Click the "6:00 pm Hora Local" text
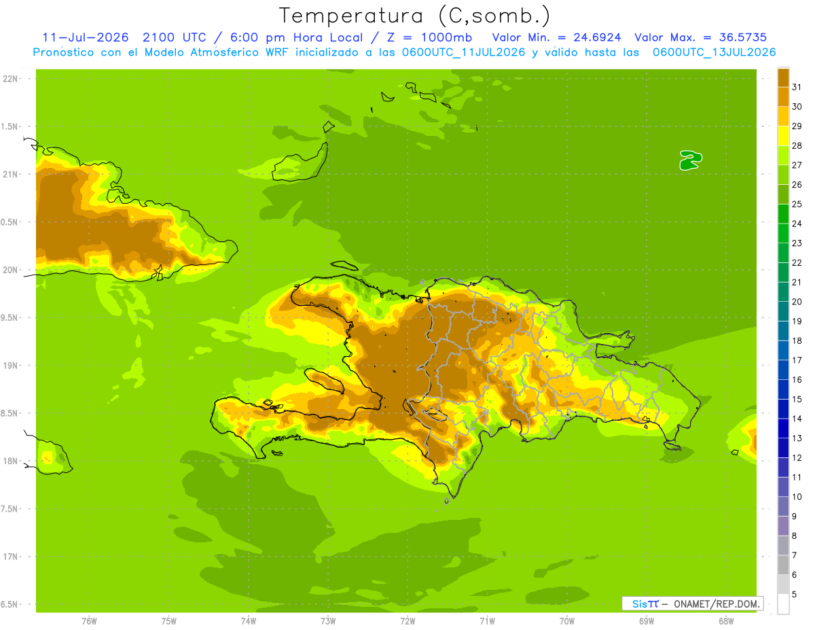Screen dimensions: 815x630 tap(296, 37)
